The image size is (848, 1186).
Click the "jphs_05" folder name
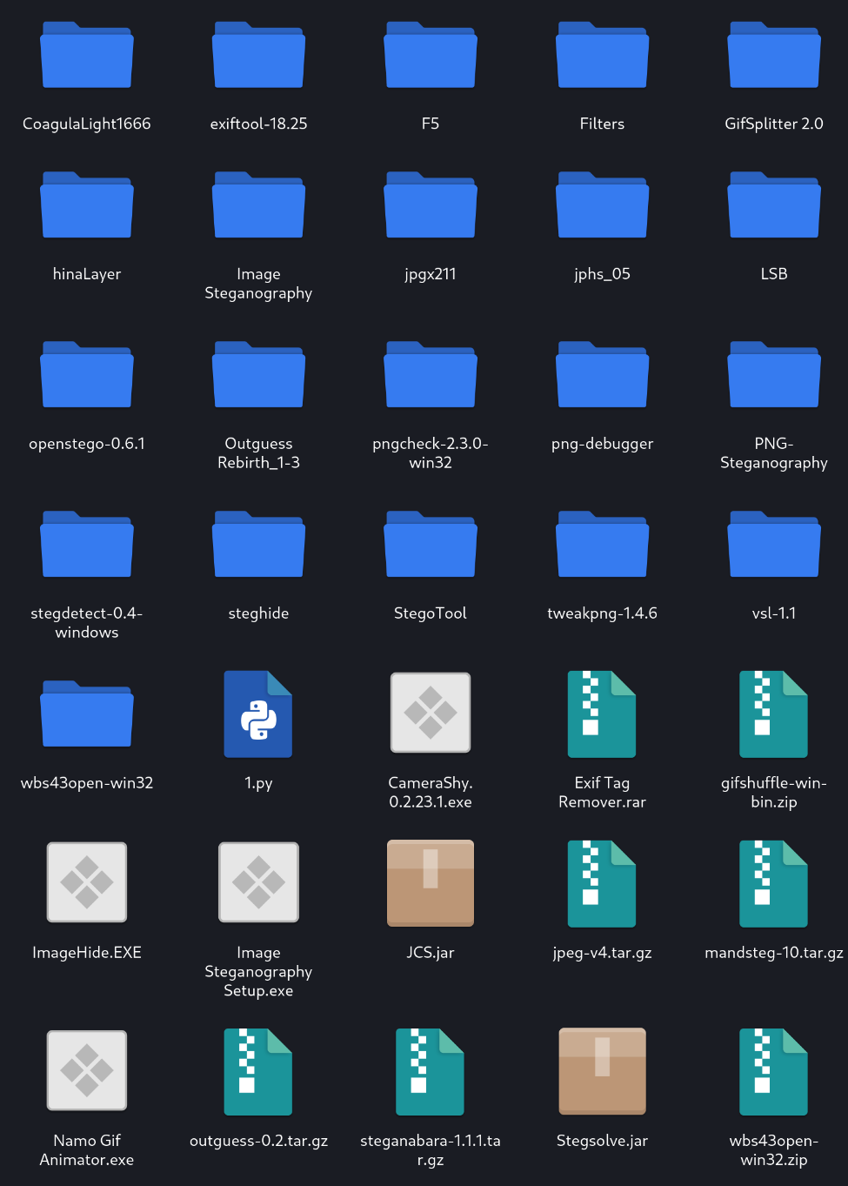click(x=602, y=274)
